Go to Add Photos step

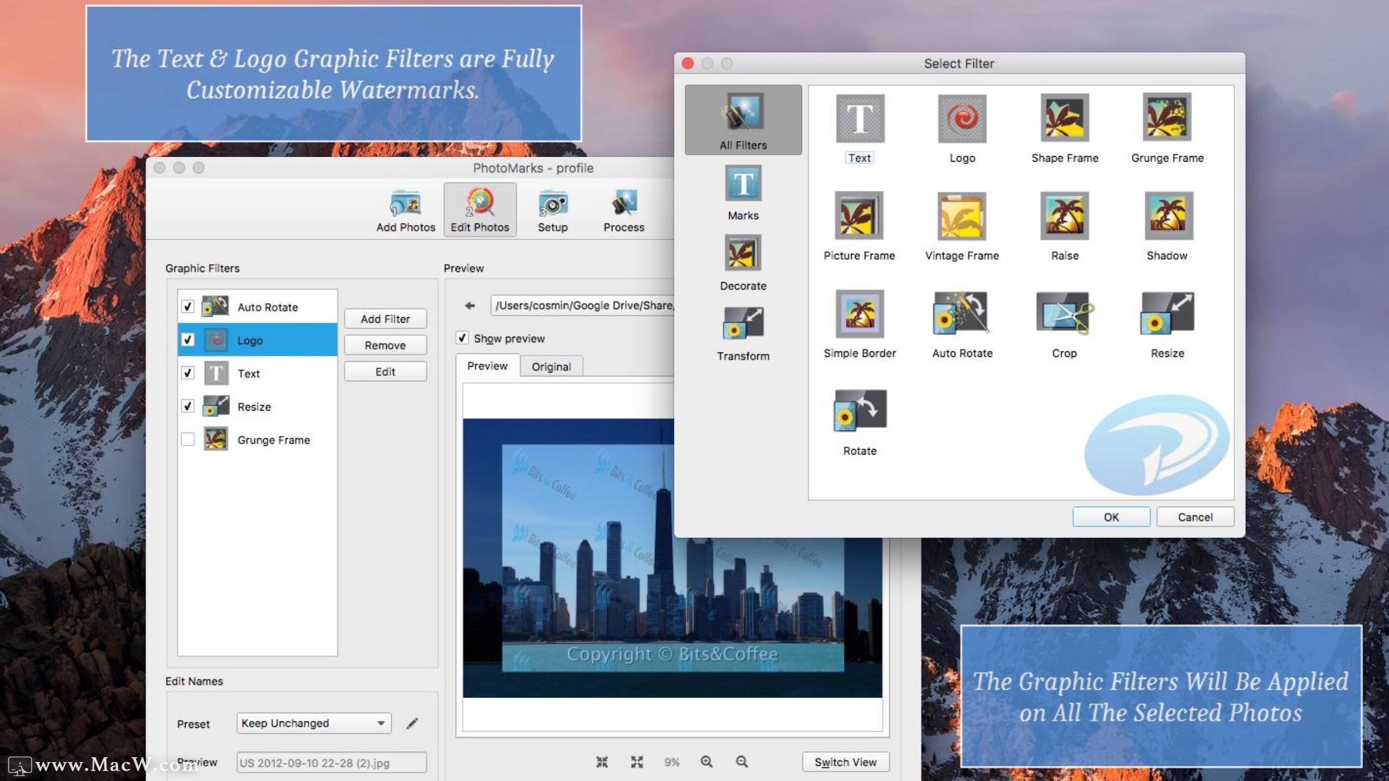pyautogui.click(x=406, y=211)
